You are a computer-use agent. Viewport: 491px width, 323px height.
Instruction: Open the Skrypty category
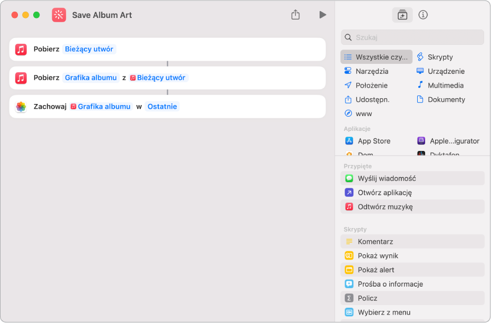440,57
